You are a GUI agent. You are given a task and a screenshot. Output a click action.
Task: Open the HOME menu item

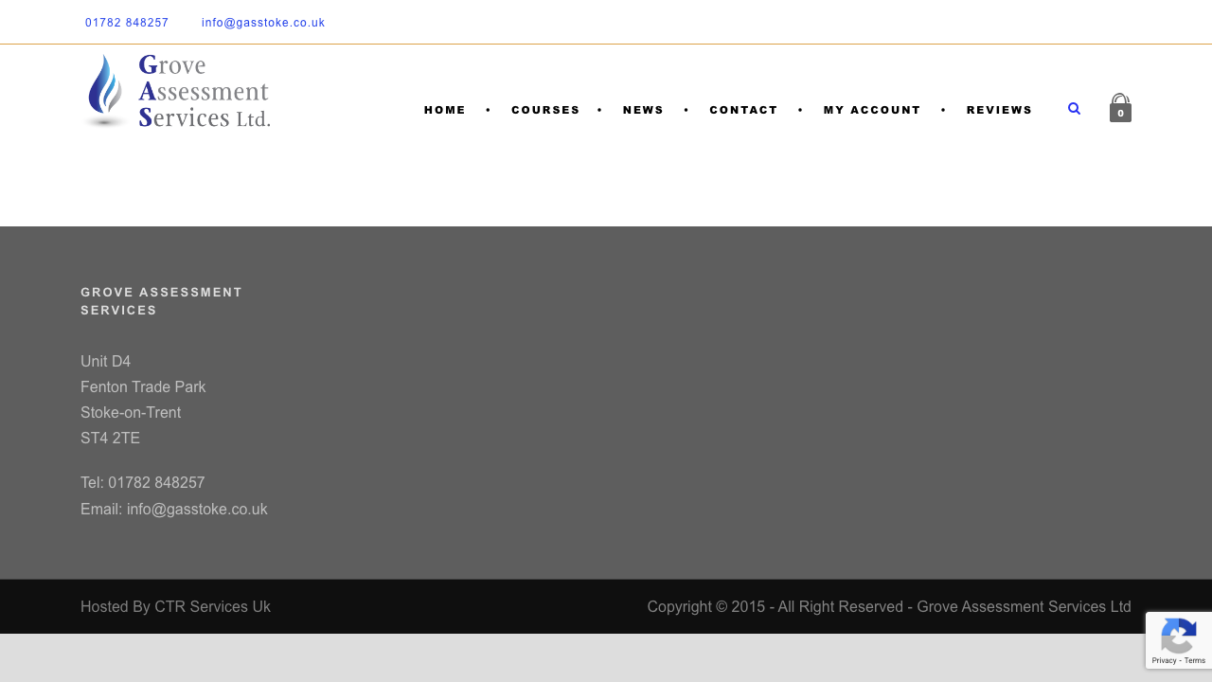tap(444, 110)
